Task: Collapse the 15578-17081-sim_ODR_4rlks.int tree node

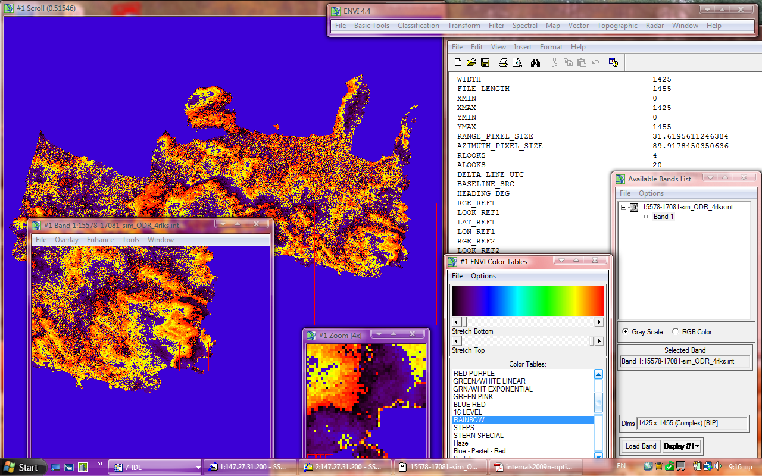Action: [624, 207]
